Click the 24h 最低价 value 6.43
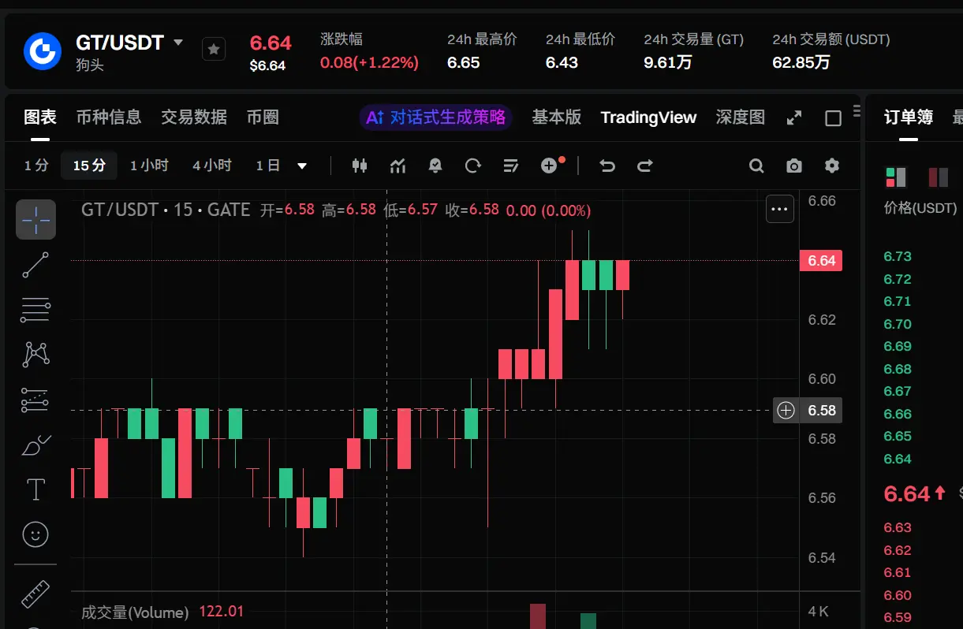Screen dimensions: 963x629 click(562, 62)
